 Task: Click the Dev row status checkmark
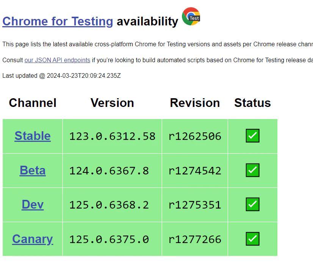point(252,204)
